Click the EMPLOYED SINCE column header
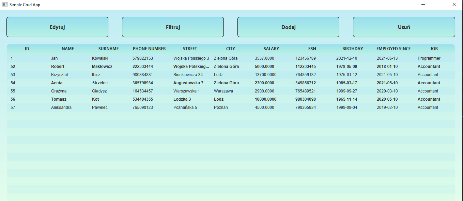Screen dimensions: 463x201 click(x=393, y=48)
